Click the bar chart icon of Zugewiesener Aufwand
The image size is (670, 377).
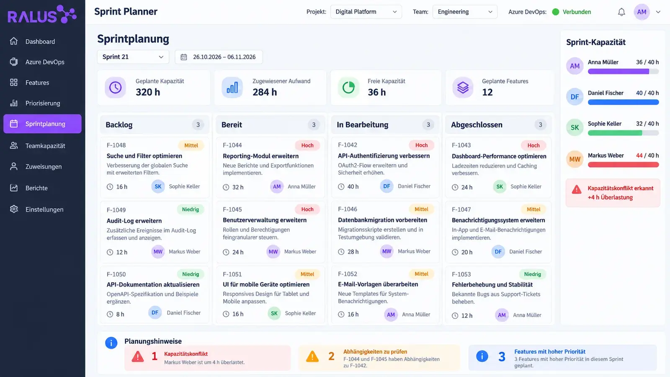point(232,87)
